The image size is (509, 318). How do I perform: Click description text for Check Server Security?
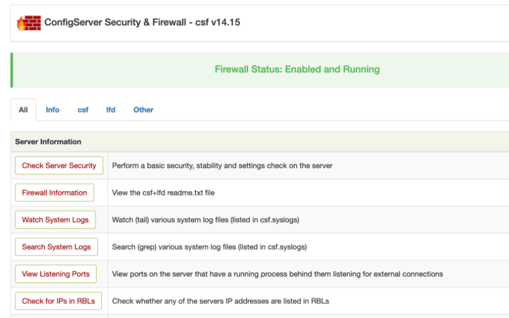click(x=222, y=166)
